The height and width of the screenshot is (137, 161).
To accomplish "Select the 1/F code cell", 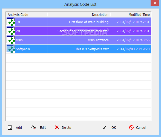I will point(31,22).
